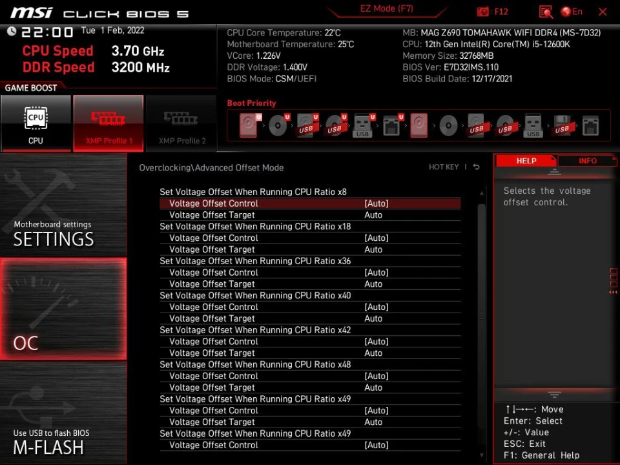
Task: Select the UEFI USB hard disk boot device
Action: [307, 126]
